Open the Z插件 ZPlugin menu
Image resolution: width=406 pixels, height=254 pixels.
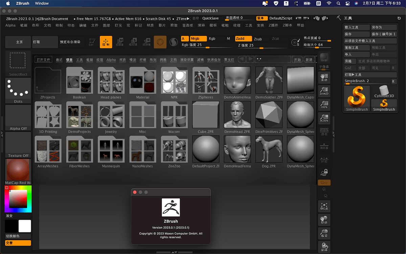[273, 25]
